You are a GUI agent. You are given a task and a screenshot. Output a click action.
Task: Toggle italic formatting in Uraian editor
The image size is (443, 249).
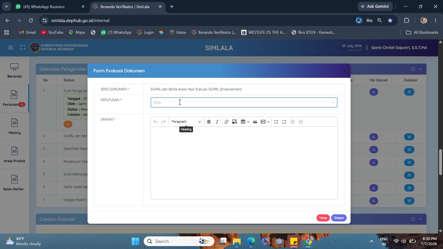[217, 122]
